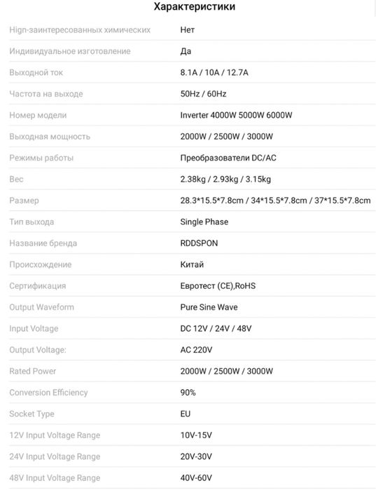
Task: Click the 10V-15V input range value
Action: 196,435
